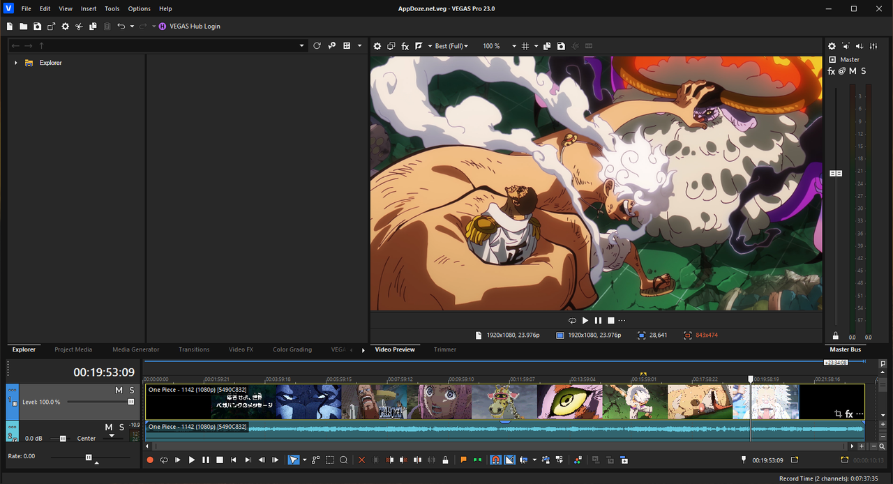Open Overlays dropdown arrow next to grid
Image resolution: width=893 pixels, height=484 pixels.
click(536, 46)
